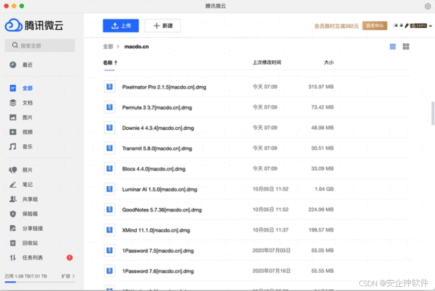Click the Tencent Weiyun cloud logo
The height and width of the screenshot is (291, 435).
[13, 26]
